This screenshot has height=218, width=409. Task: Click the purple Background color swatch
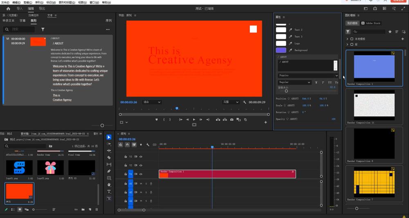(281, 50)
